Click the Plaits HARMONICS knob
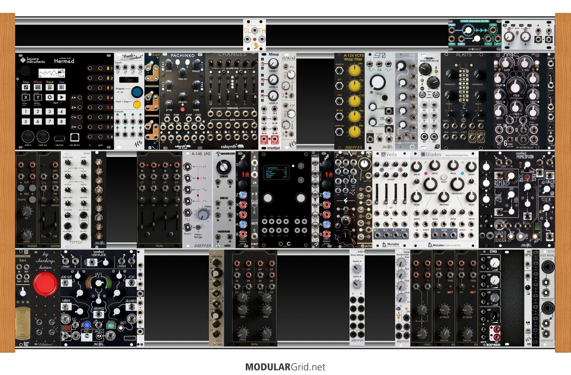571x375 pixels. (478, 74)
